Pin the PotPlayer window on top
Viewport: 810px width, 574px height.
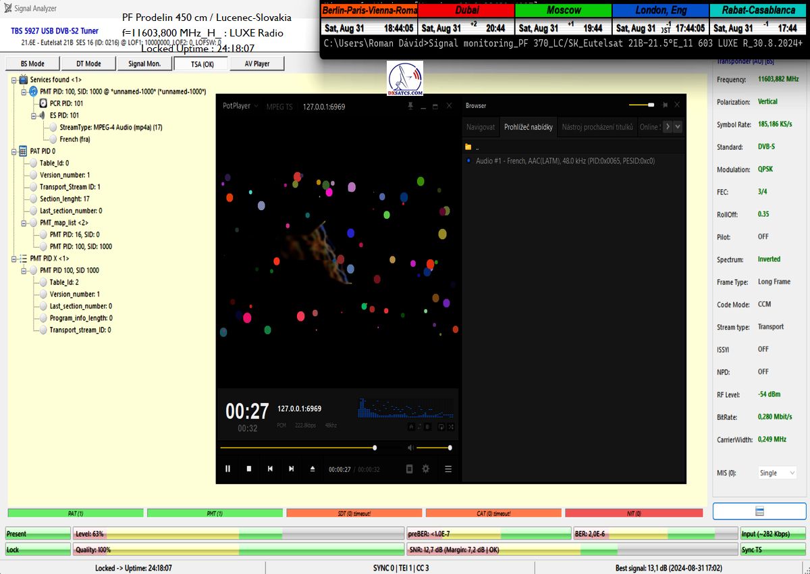pyautogui.click(x=410, y=106)
